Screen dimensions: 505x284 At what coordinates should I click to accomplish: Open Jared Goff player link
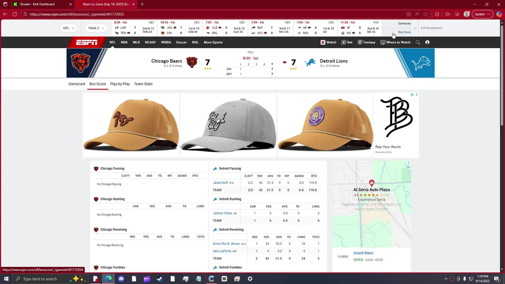click(x=221, y=183)
